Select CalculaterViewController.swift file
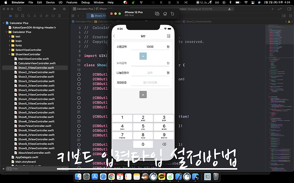Screen dimensions: 294x183 point(37,63)
